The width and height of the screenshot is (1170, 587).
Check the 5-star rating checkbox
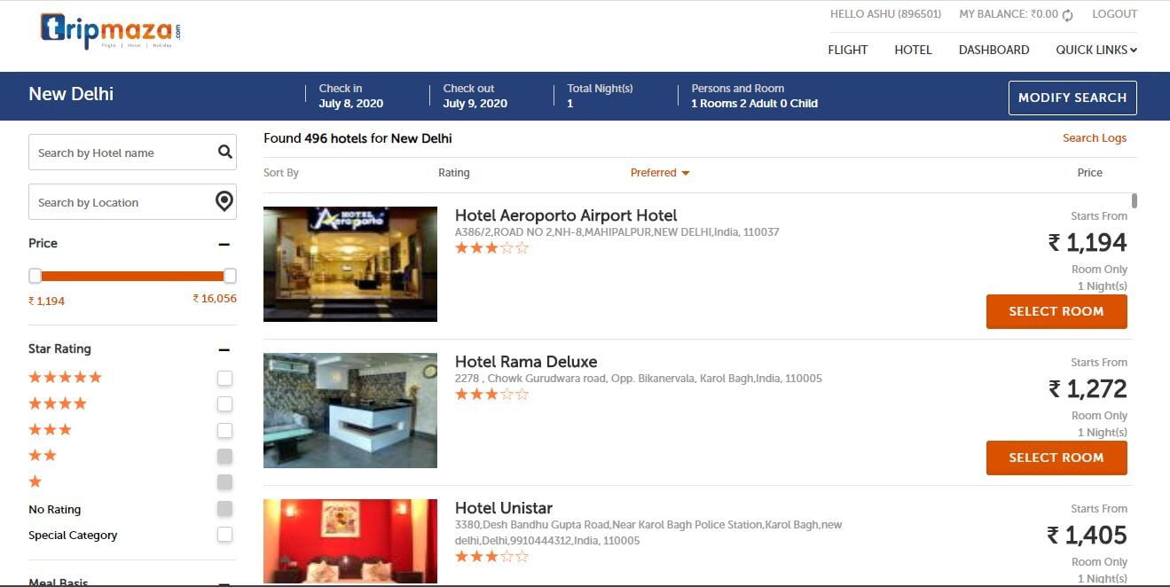(x=225, y=378)
